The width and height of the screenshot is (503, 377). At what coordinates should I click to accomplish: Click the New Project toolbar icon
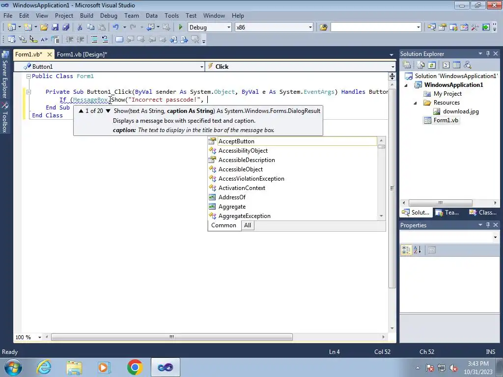(x=12, y=27)
